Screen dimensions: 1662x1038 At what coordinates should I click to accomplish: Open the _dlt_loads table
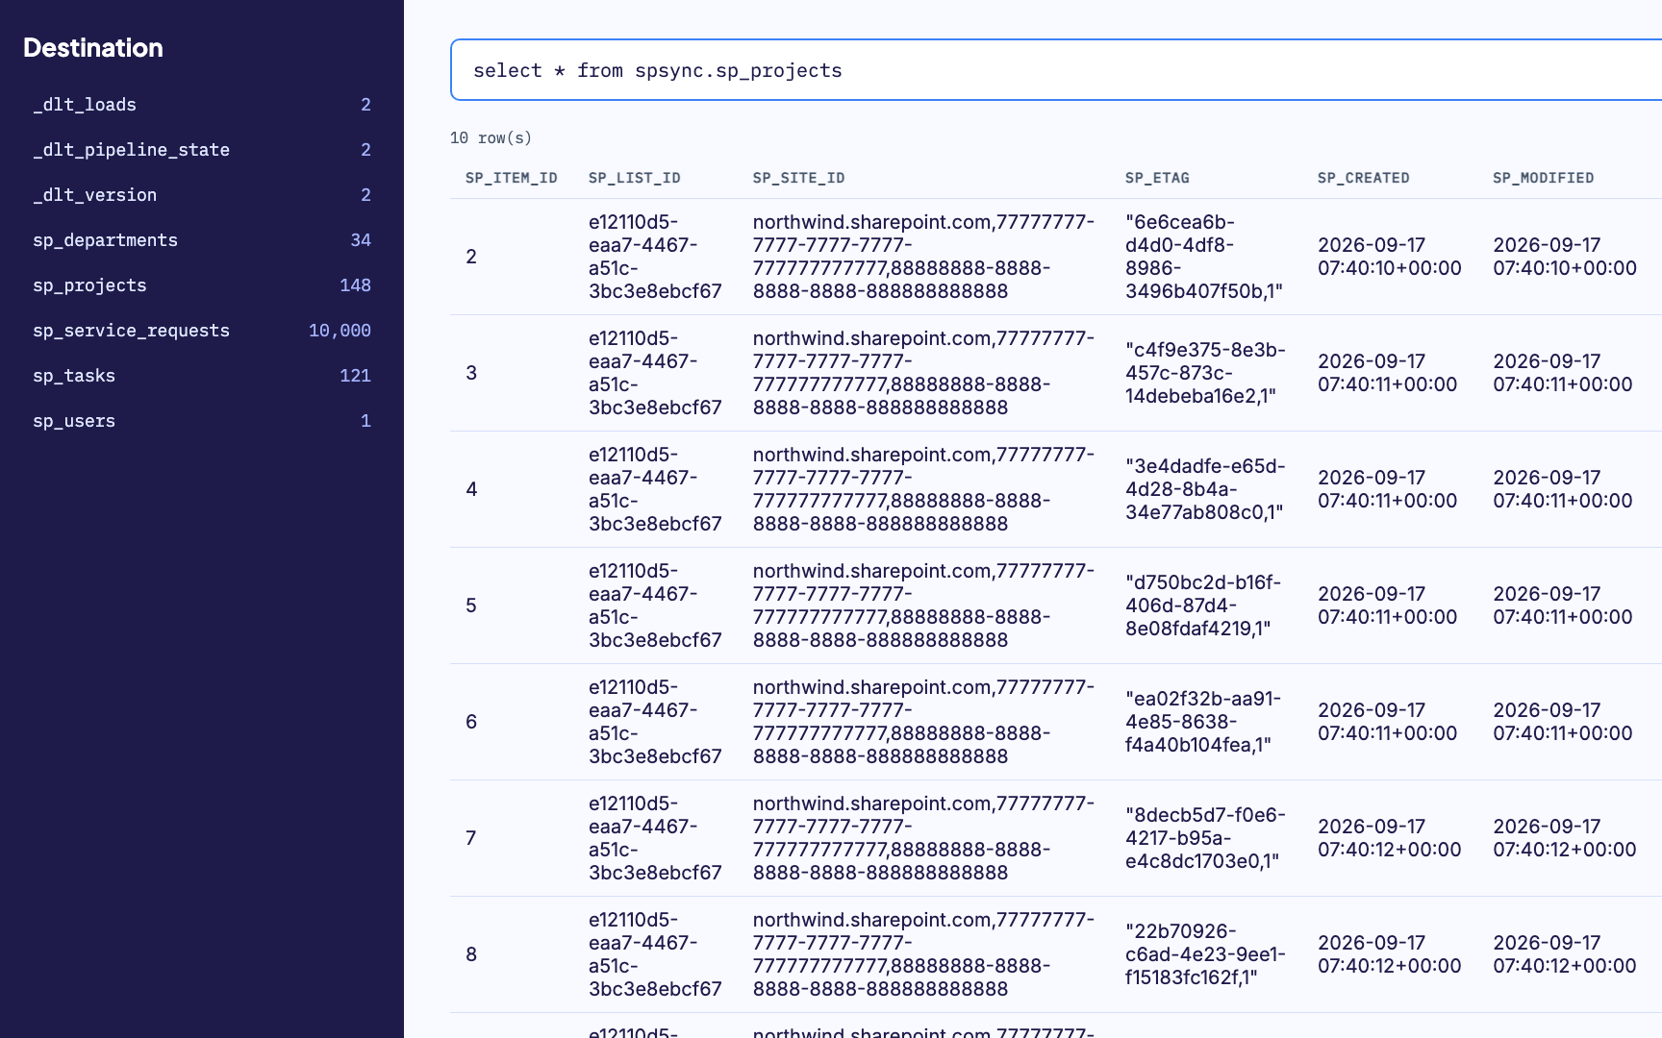pyautogui.click(x=202, y=105)
